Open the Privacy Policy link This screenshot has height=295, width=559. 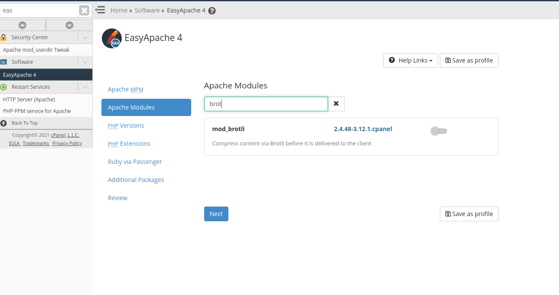[x=67, y=143]
